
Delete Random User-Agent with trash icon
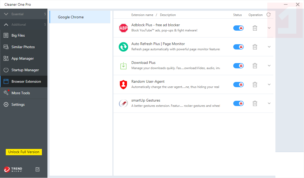(x=255, y=85)
